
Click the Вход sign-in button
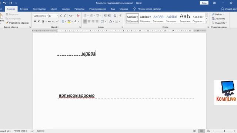click(x=204, y=3)
